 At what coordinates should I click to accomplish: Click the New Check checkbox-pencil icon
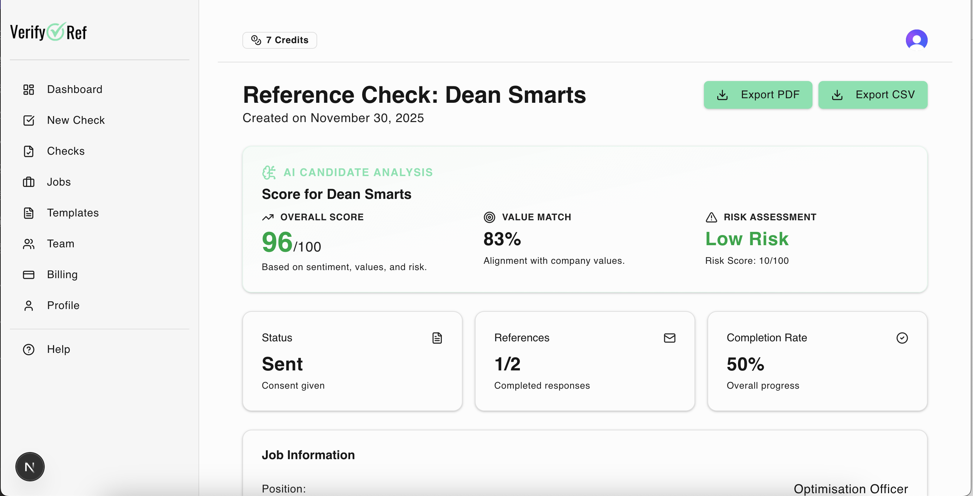pyautogui.click(x=29, y=120)
